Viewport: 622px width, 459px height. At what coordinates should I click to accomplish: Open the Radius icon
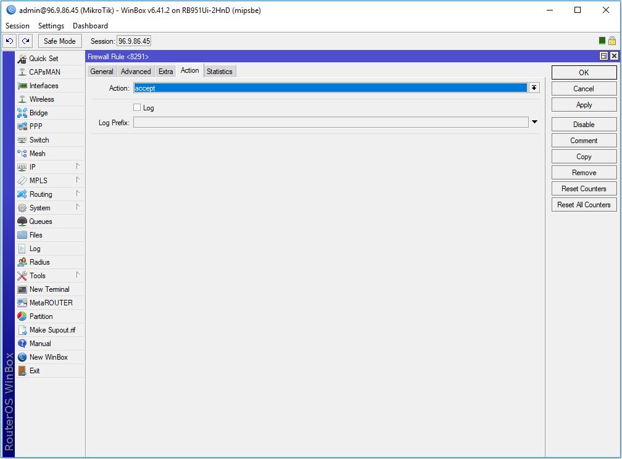point(22,262)
